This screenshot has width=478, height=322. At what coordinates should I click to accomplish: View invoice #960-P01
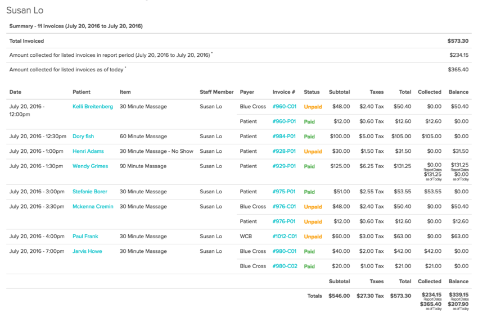[284, 121]
